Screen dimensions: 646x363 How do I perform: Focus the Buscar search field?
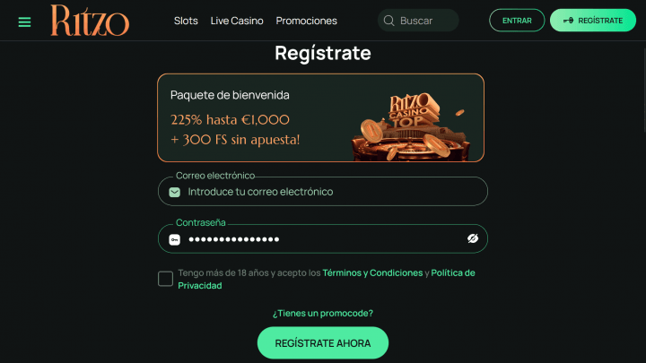click(x=418, y=21)
